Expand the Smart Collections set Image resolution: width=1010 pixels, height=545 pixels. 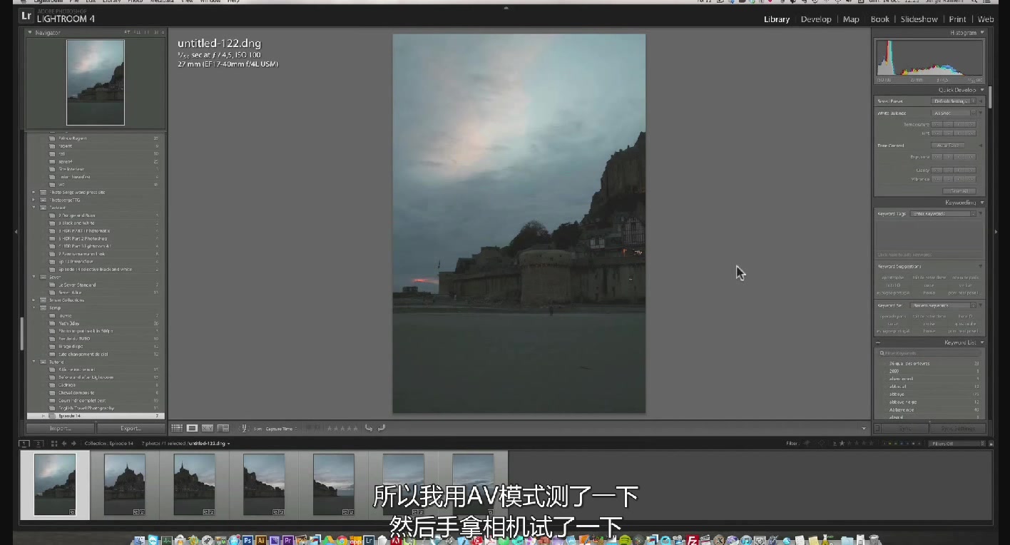pyautogui.click(x=34, y=300)
